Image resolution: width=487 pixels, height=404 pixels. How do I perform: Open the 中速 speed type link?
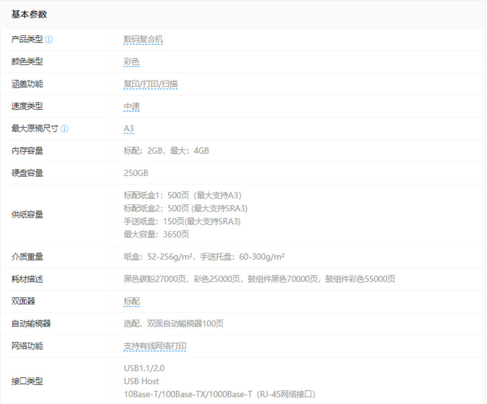click(x=131, y=106)
